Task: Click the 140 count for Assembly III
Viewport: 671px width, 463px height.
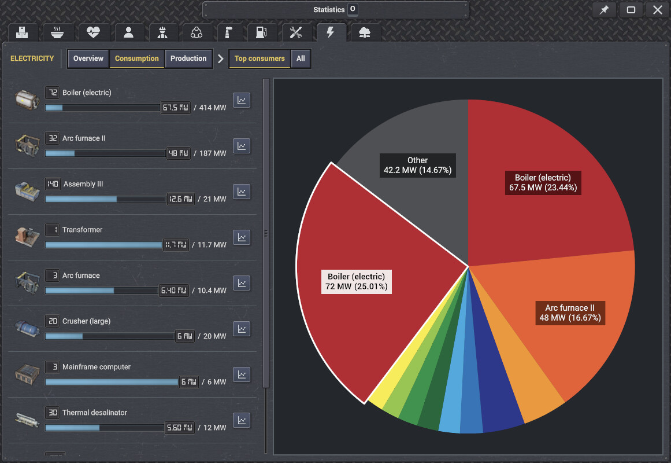Action: pyautogui.click(x=53, y=184)
